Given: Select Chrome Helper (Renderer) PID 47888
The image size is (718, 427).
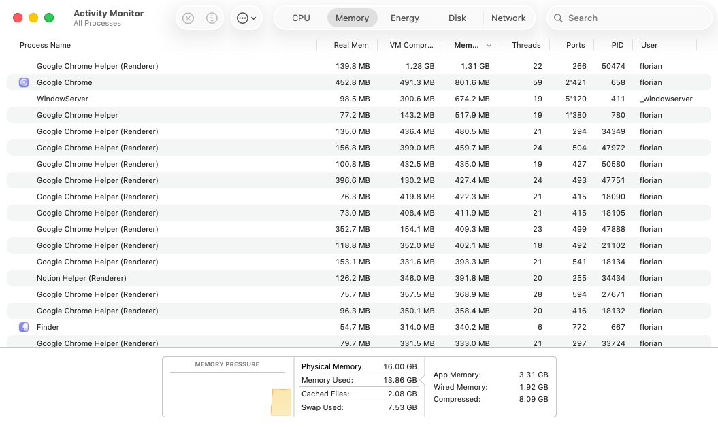Looking at the screenshot, I should click(359, 229).
